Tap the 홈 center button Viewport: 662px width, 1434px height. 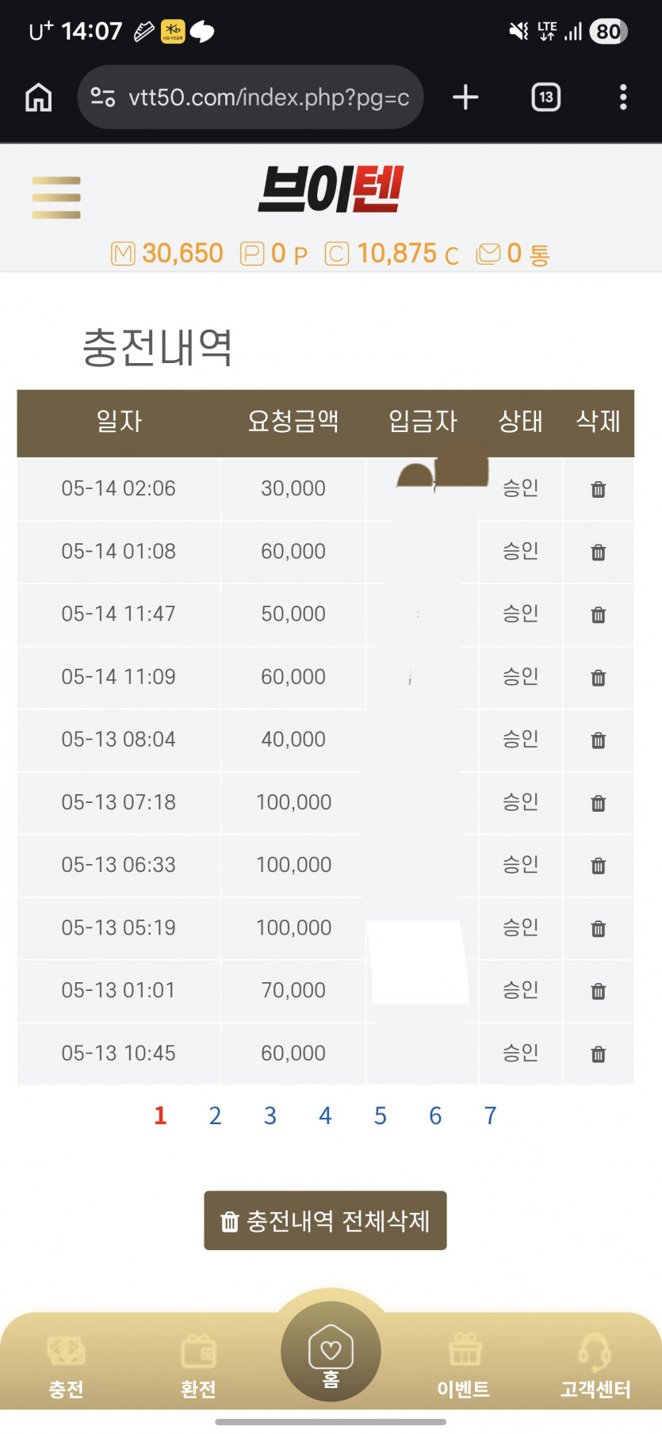[331, 1352]
